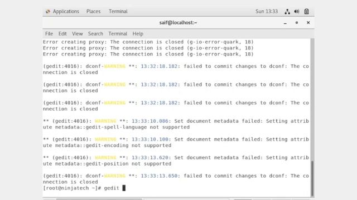Open the Applications menu in top bar
This screenshot has height=200, width=357.
[x=66, y=11]
